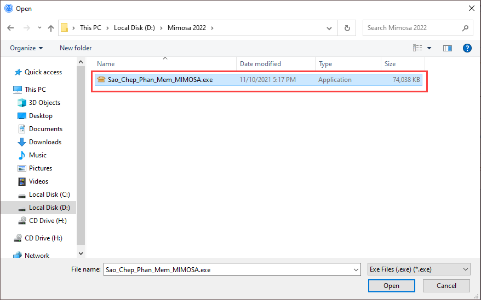Refresh the Mimosa 2022 folder

click(347, 28)
